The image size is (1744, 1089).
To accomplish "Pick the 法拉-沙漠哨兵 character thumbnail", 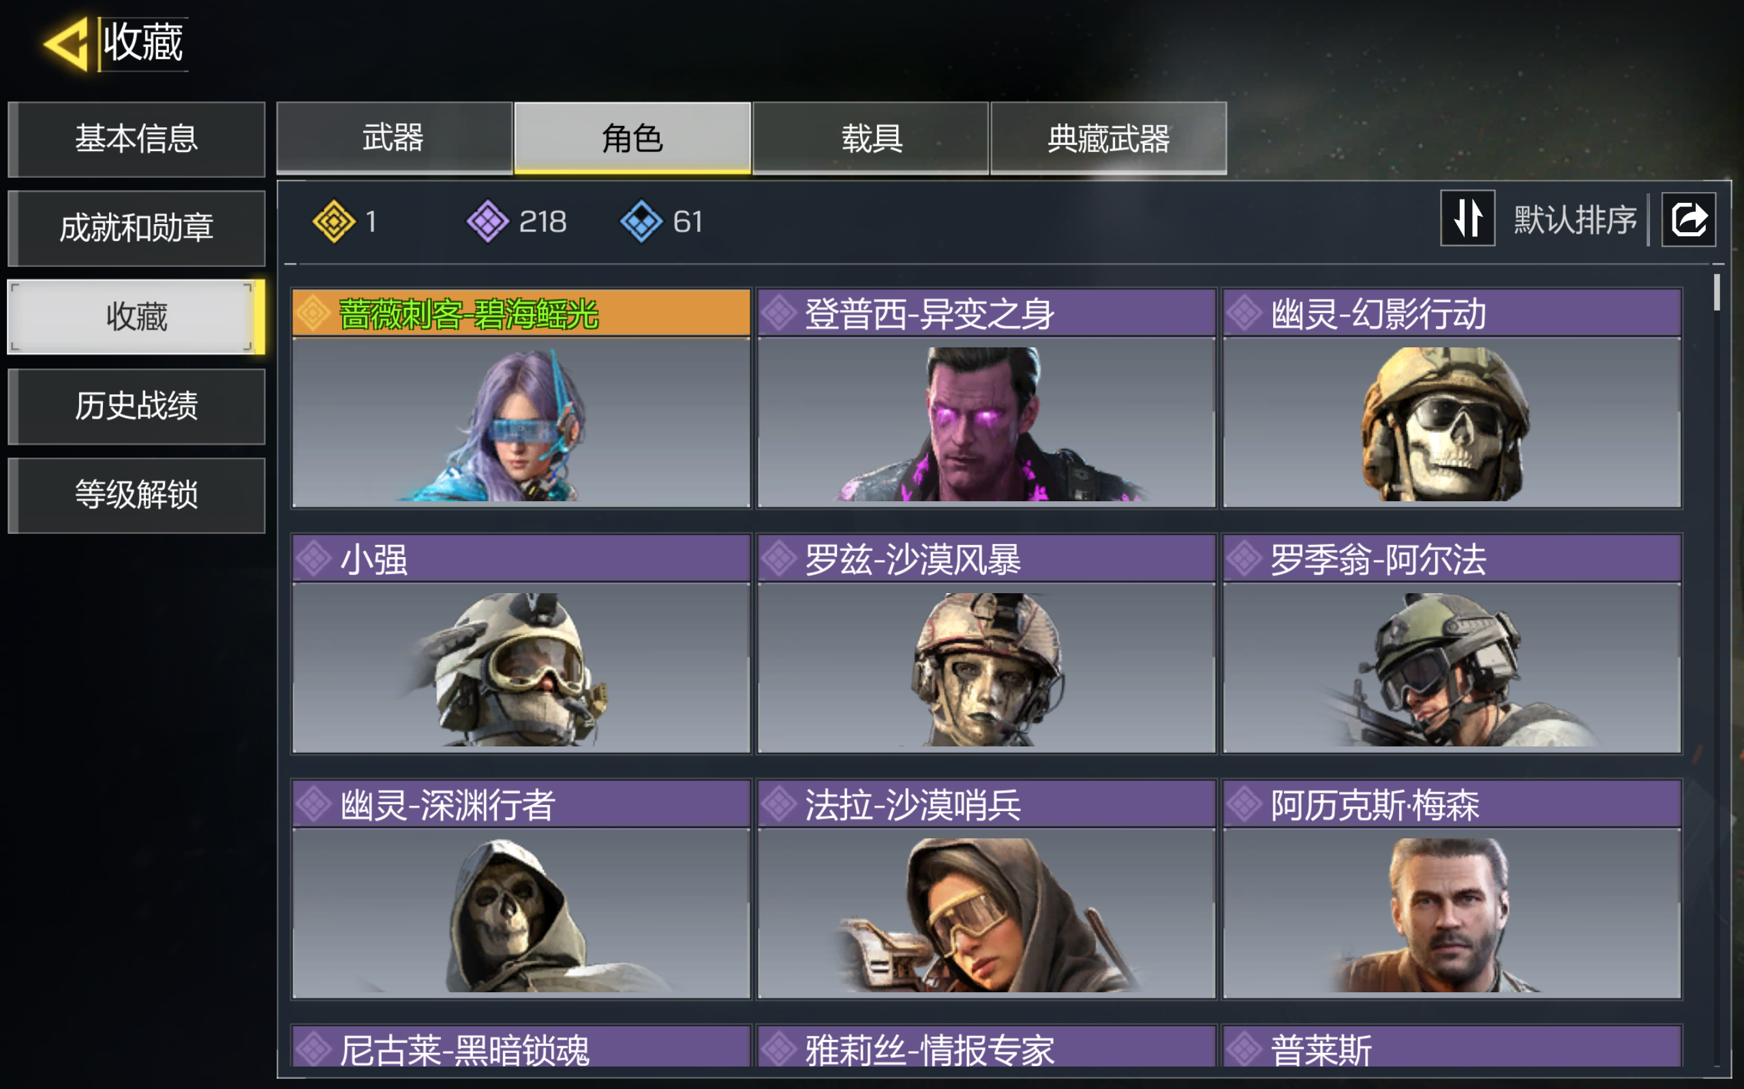I will tap(987, 889).
